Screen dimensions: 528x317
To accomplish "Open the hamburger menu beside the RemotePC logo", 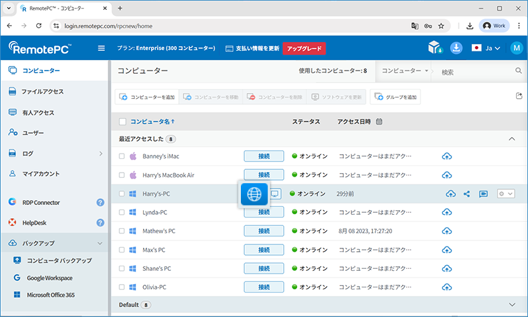I will click(x=102, y=48).
